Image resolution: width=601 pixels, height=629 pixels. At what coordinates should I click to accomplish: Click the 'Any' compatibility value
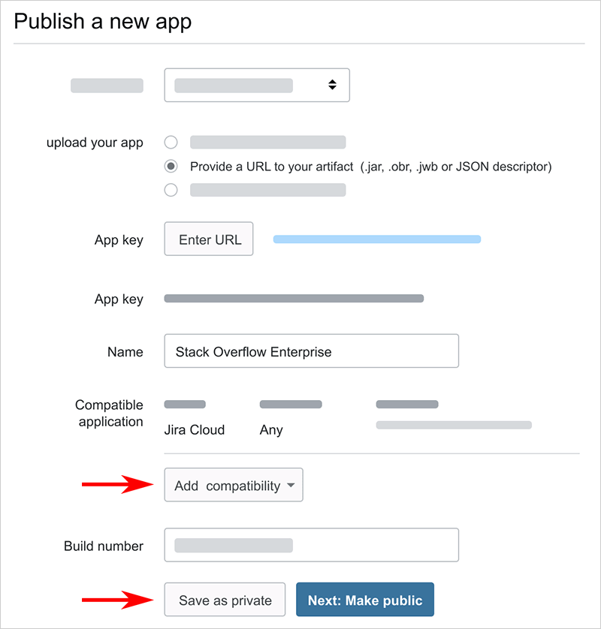tap(271, 430)
